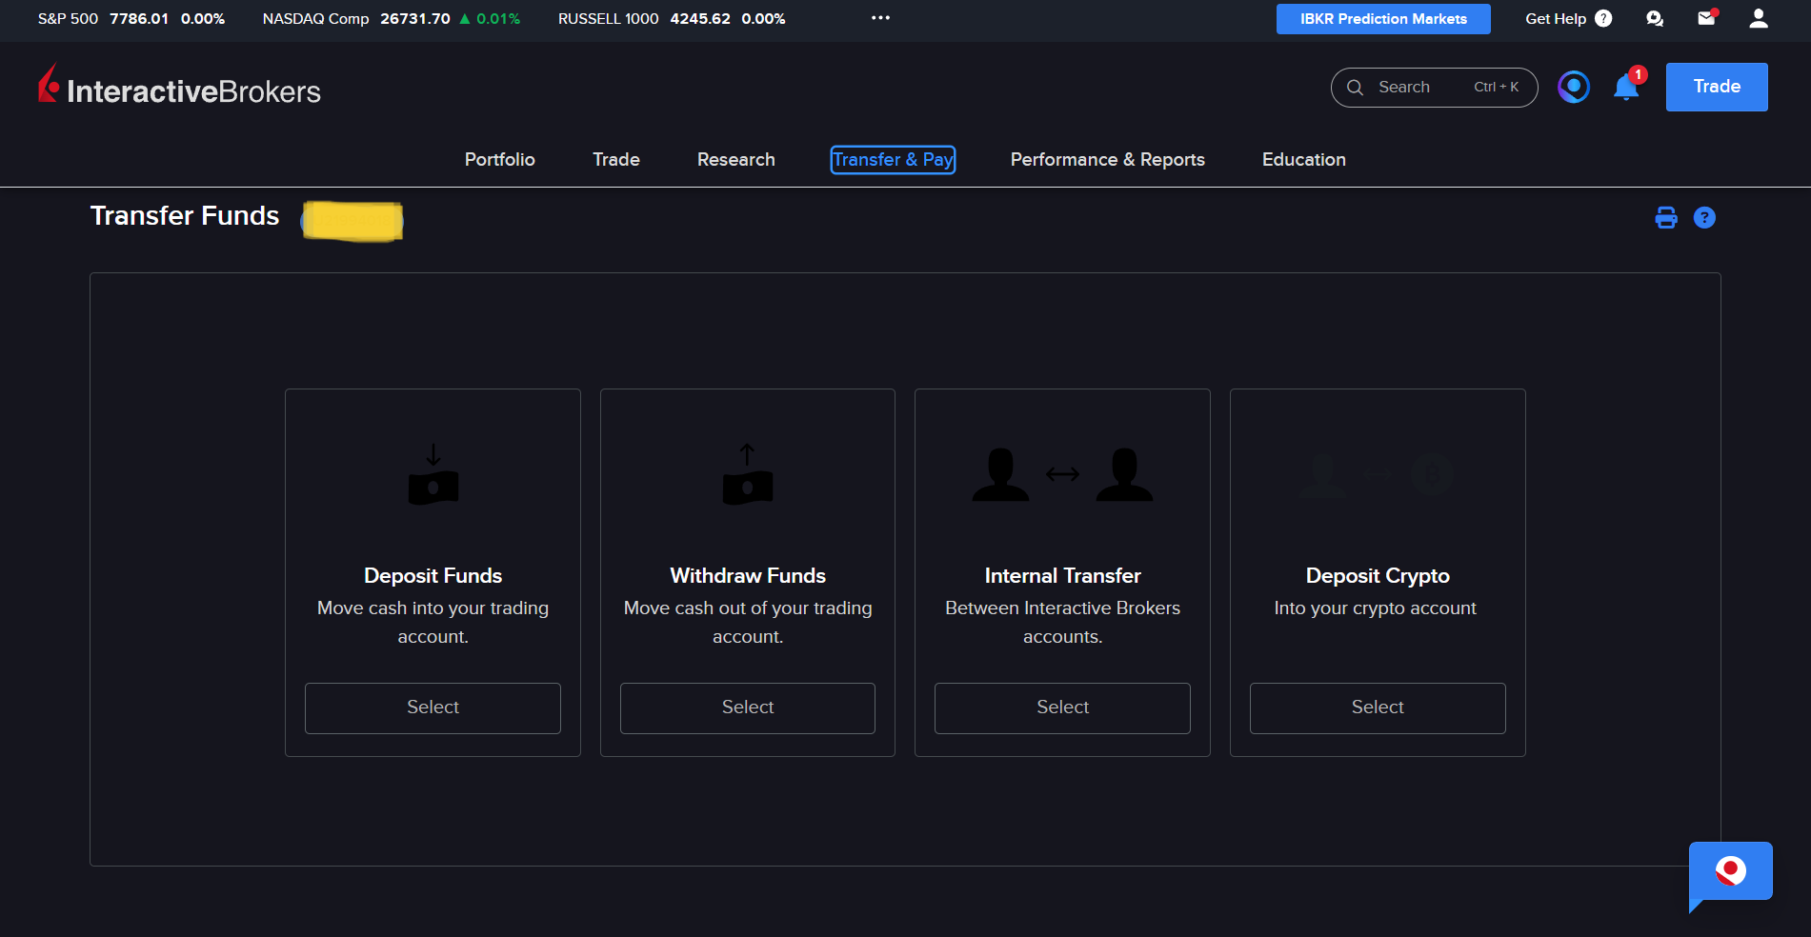Print the Transfer Funds page

1666,218
